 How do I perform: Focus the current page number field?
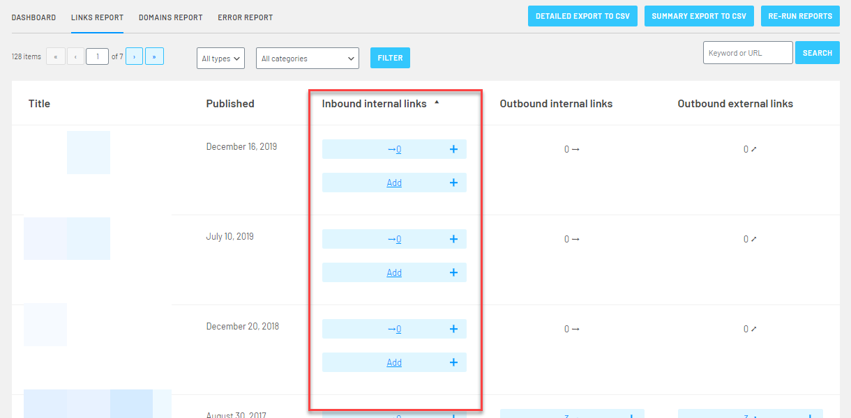tap(97, 56)
